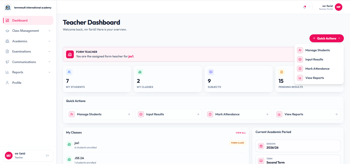This screenshot has height=164, width=350.
Task: Expand the Examinations chevron
Action: tap(49, 52)
